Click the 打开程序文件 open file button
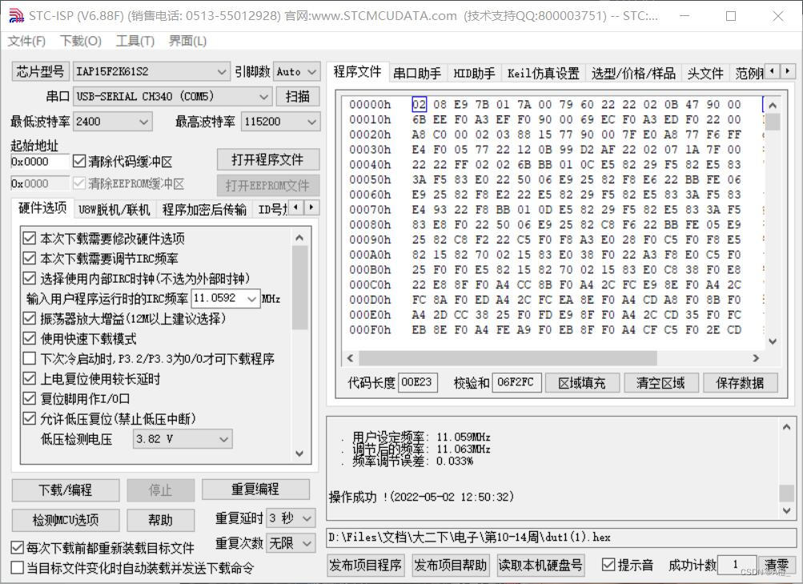The image size is (803, 584). 267,159
